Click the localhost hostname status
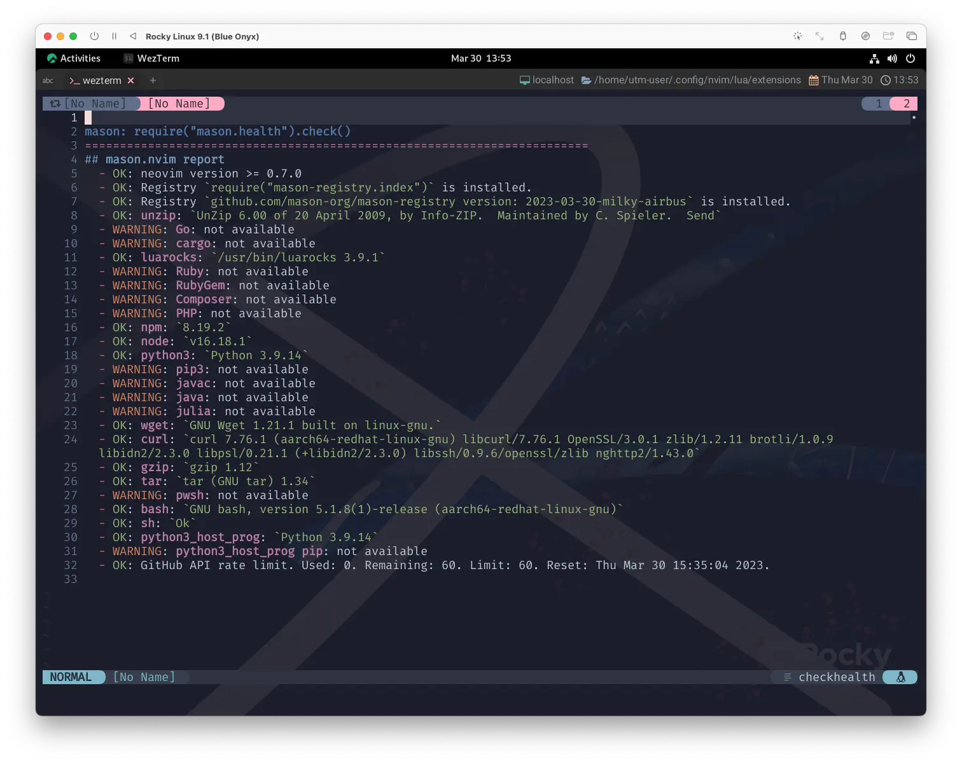 point(553,80)
